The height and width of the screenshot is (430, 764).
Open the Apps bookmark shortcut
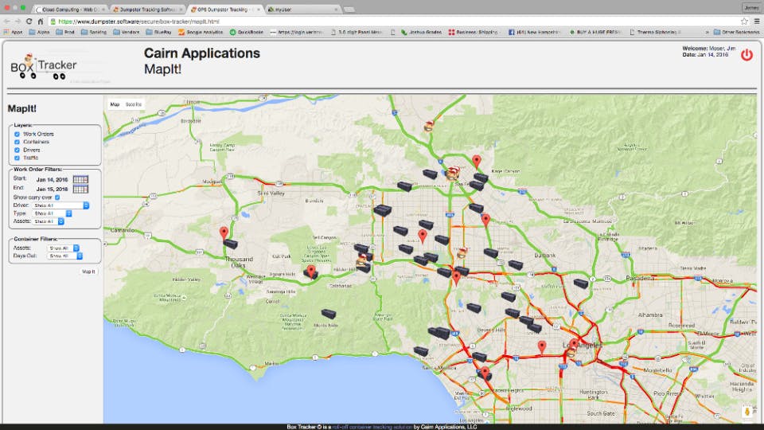tap(14, 32)
